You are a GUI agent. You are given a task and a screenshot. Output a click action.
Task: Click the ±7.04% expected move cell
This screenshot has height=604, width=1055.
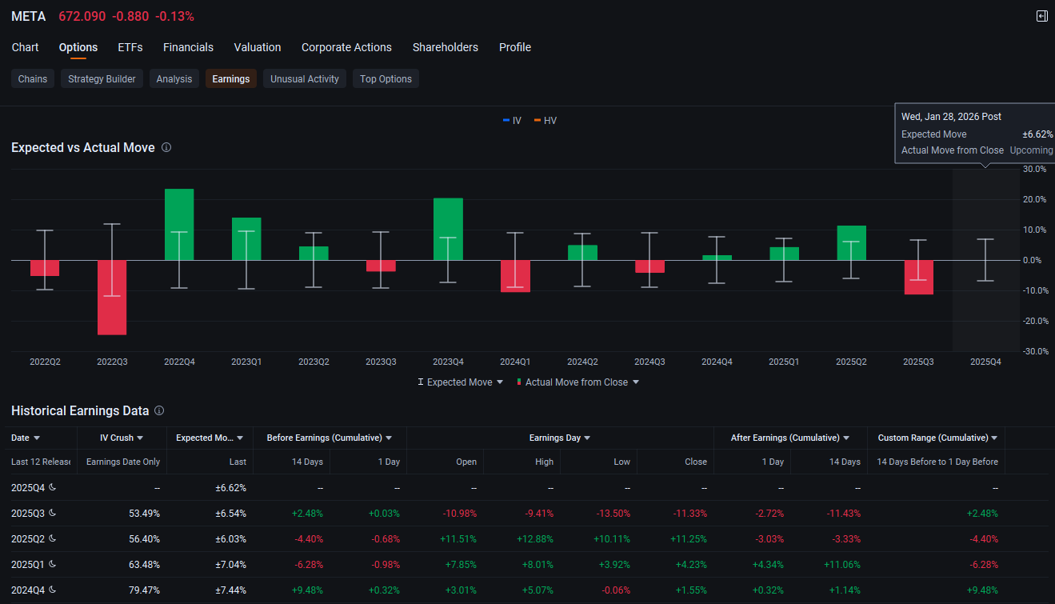point(230,564)
